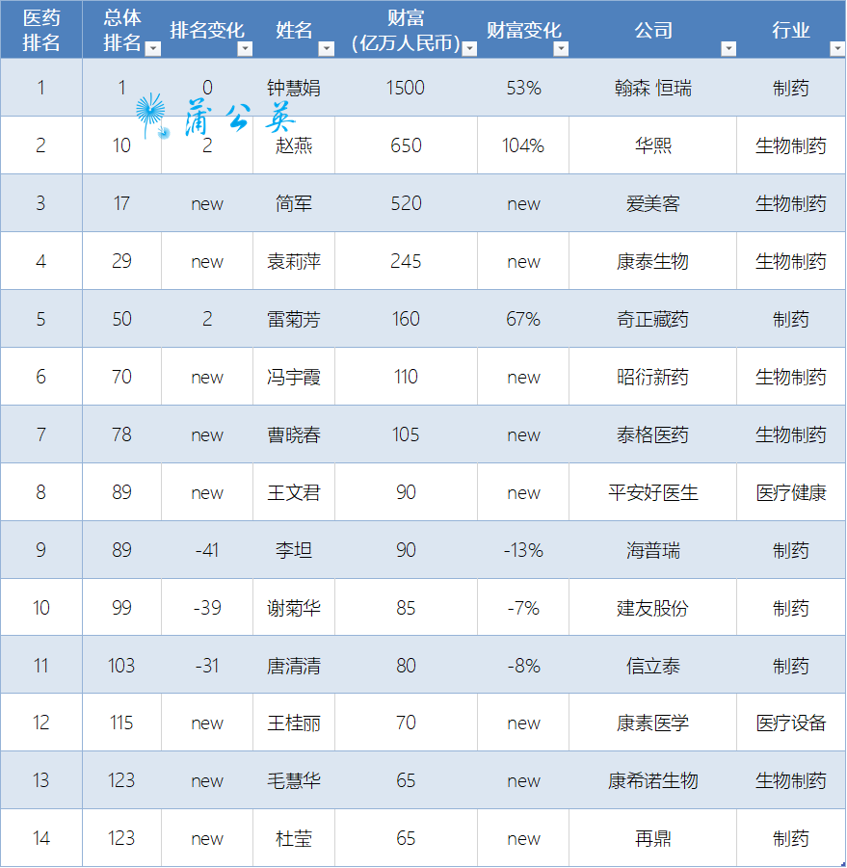Select the name cell 雷菊芳
Screen dimensions: 847x868
click(294, 319)
